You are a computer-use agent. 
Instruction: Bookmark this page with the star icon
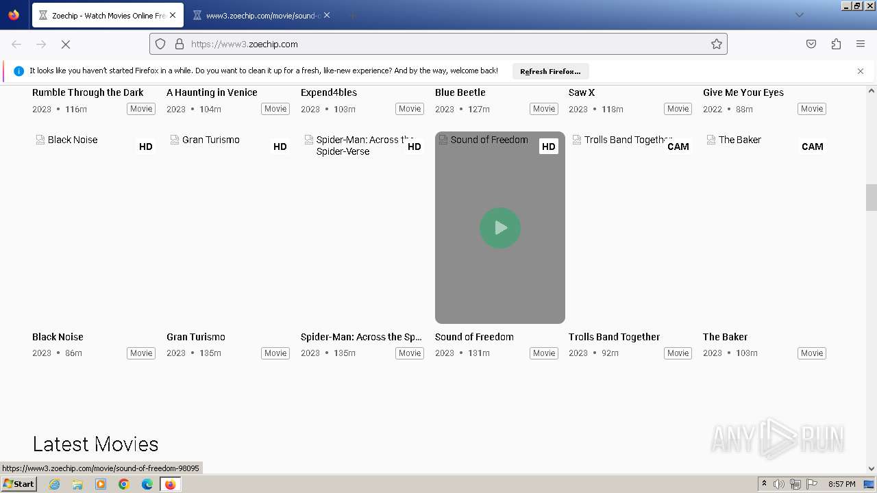click(x=717, y=44)
